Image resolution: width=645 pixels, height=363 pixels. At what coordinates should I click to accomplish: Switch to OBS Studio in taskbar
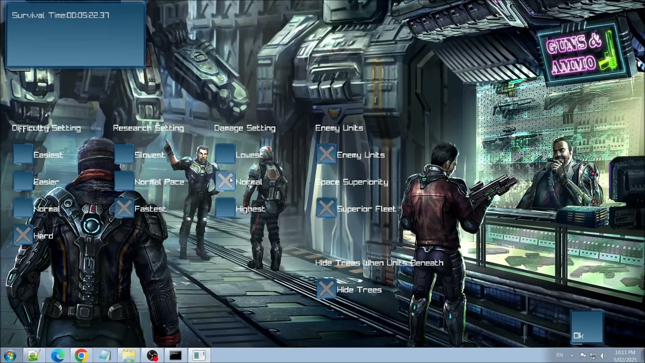pyautogui.click(x=152, y=355)
